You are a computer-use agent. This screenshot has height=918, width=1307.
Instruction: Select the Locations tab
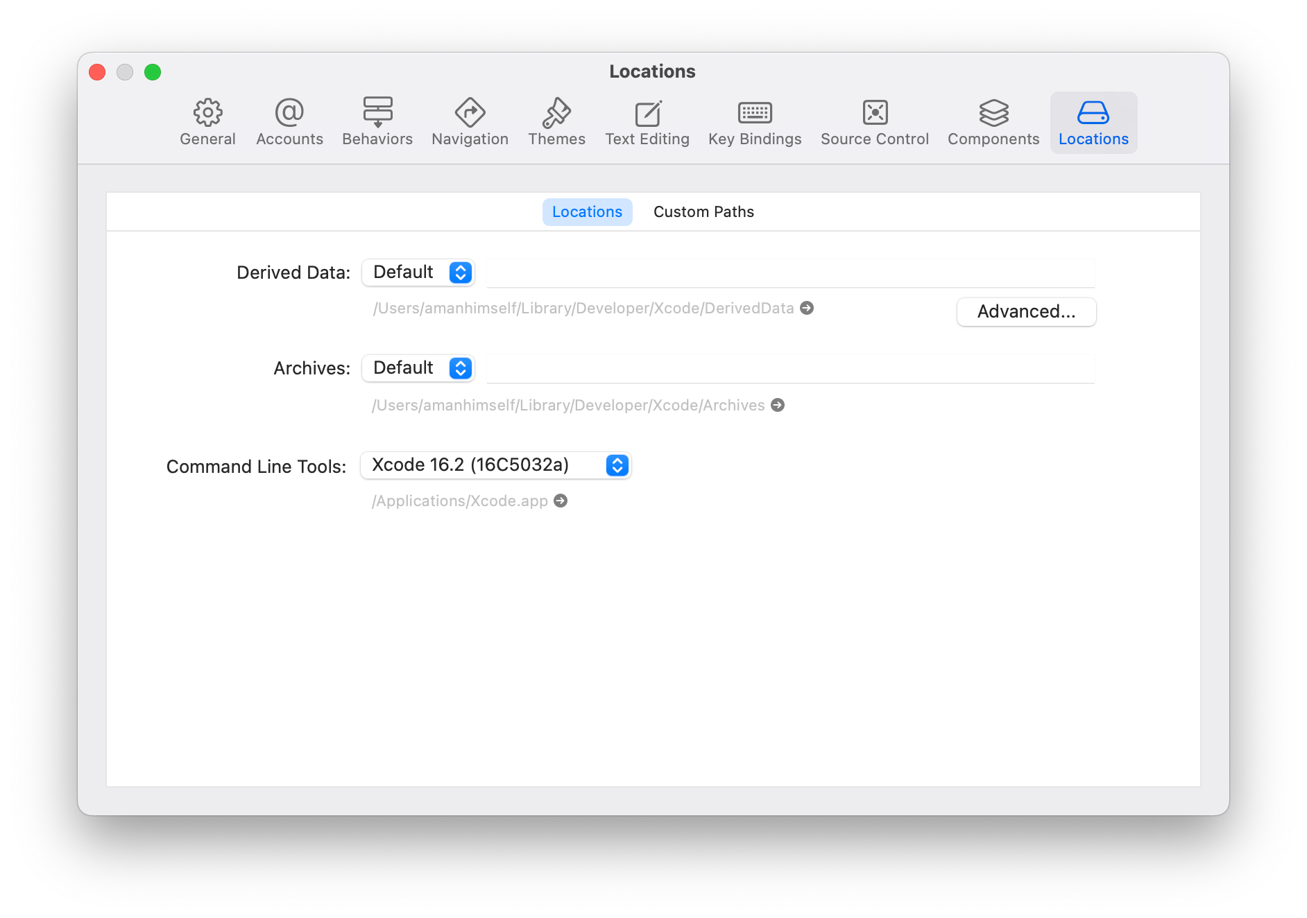586,211
